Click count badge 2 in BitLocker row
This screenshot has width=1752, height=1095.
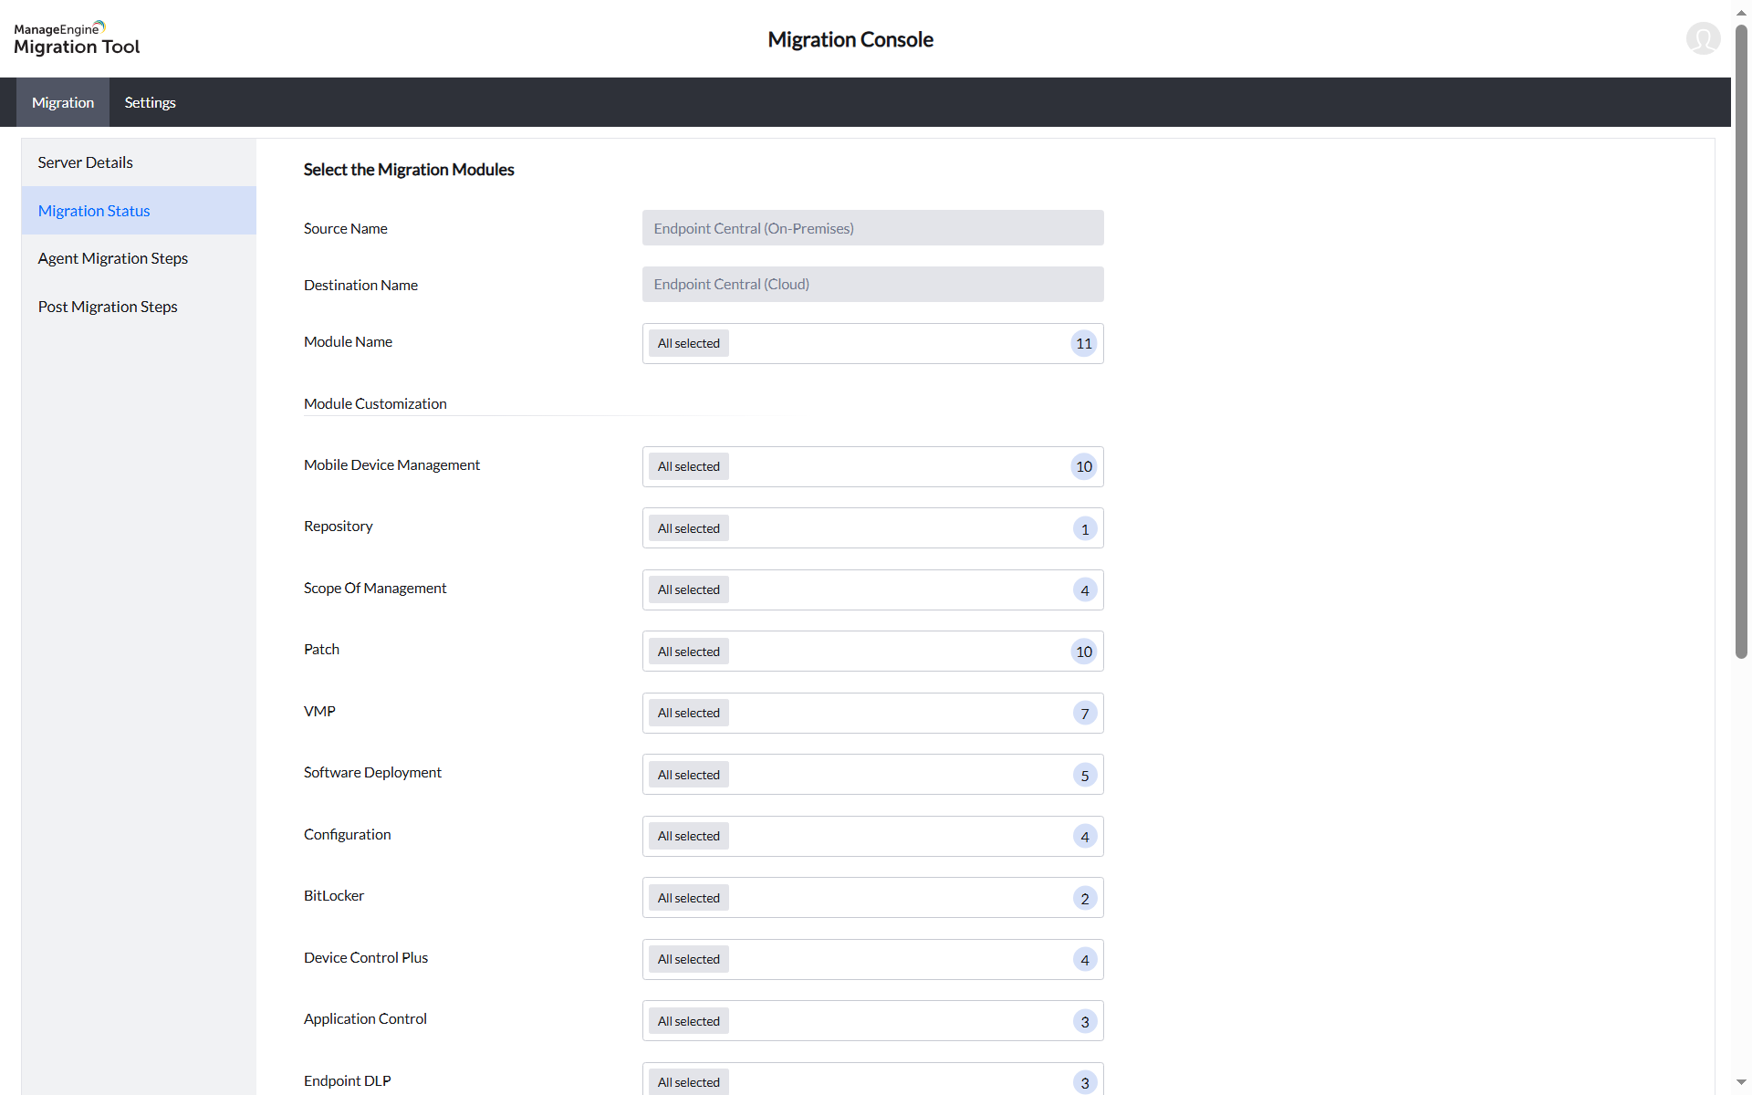click(x=1085, y=899)
